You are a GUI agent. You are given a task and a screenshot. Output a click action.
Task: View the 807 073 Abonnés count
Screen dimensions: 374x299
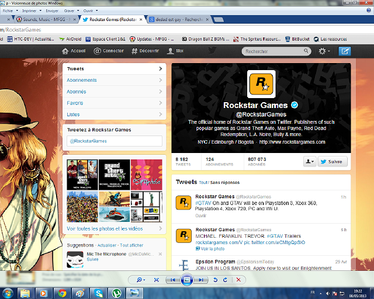pos(257,161)
